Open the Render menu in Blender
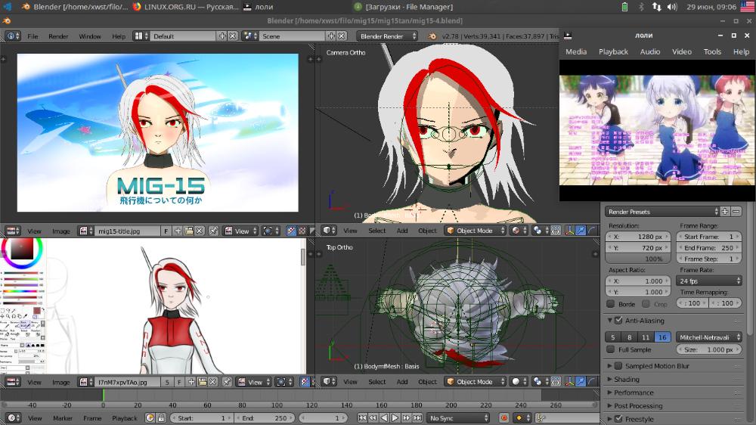 pos(58,36)
